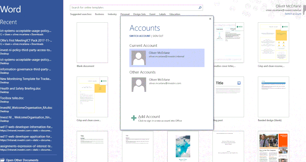Select the investni.internal current account entry

[x=167, y=58]
